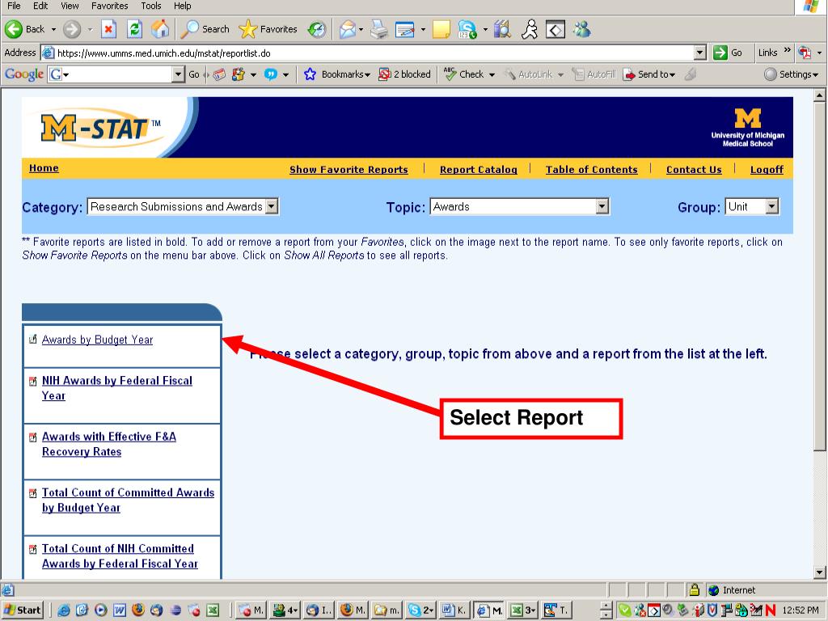This screenshot has height=621, width=828.
Task: Open the Topic dropdown showing Awards
Action: (602, 207)
